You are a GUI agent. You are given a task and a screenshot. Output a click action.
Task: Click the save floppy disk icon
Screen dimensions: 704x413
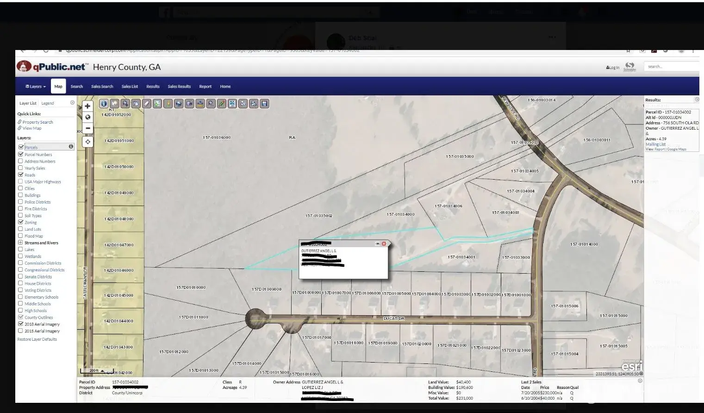[264, 104]
